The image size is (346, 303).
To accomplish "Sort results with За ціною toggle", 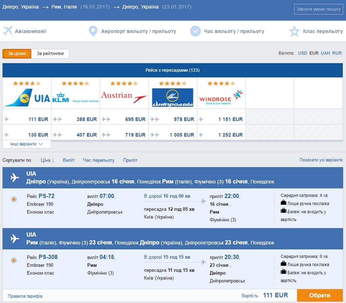I will (17, 54).
